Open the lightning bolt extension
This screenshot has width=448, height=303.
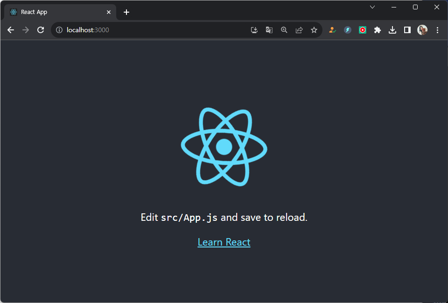347,30
